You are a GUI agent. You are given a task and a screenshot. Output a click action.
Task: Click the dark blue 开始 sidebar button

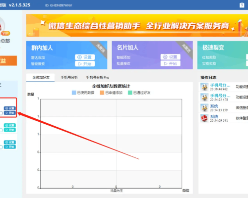click(x=10, y=113)
